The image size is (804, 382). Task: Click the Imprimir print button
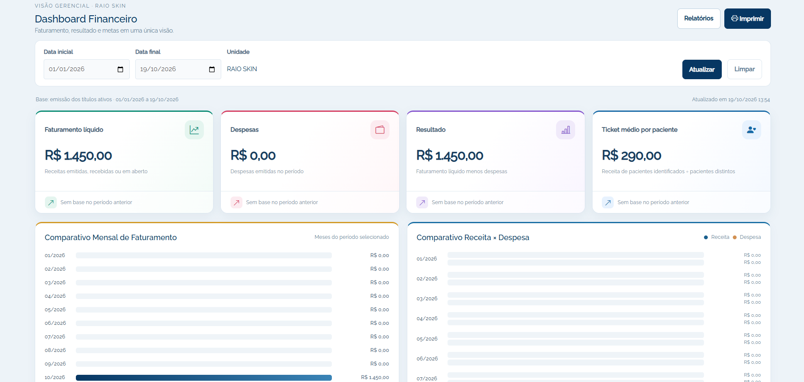(x=748, y=19)
